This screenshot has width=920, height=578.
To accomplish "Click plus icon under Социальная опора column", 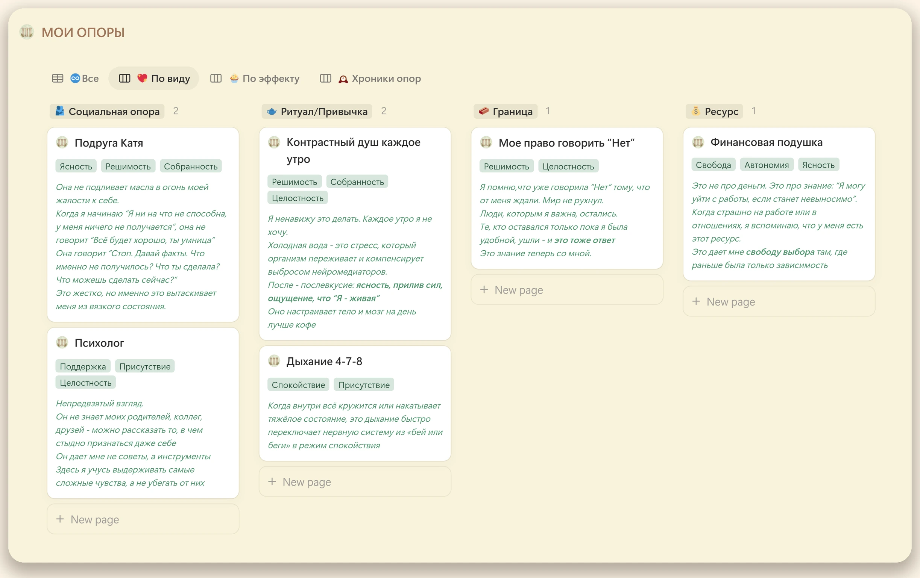I will click(60, 519).
